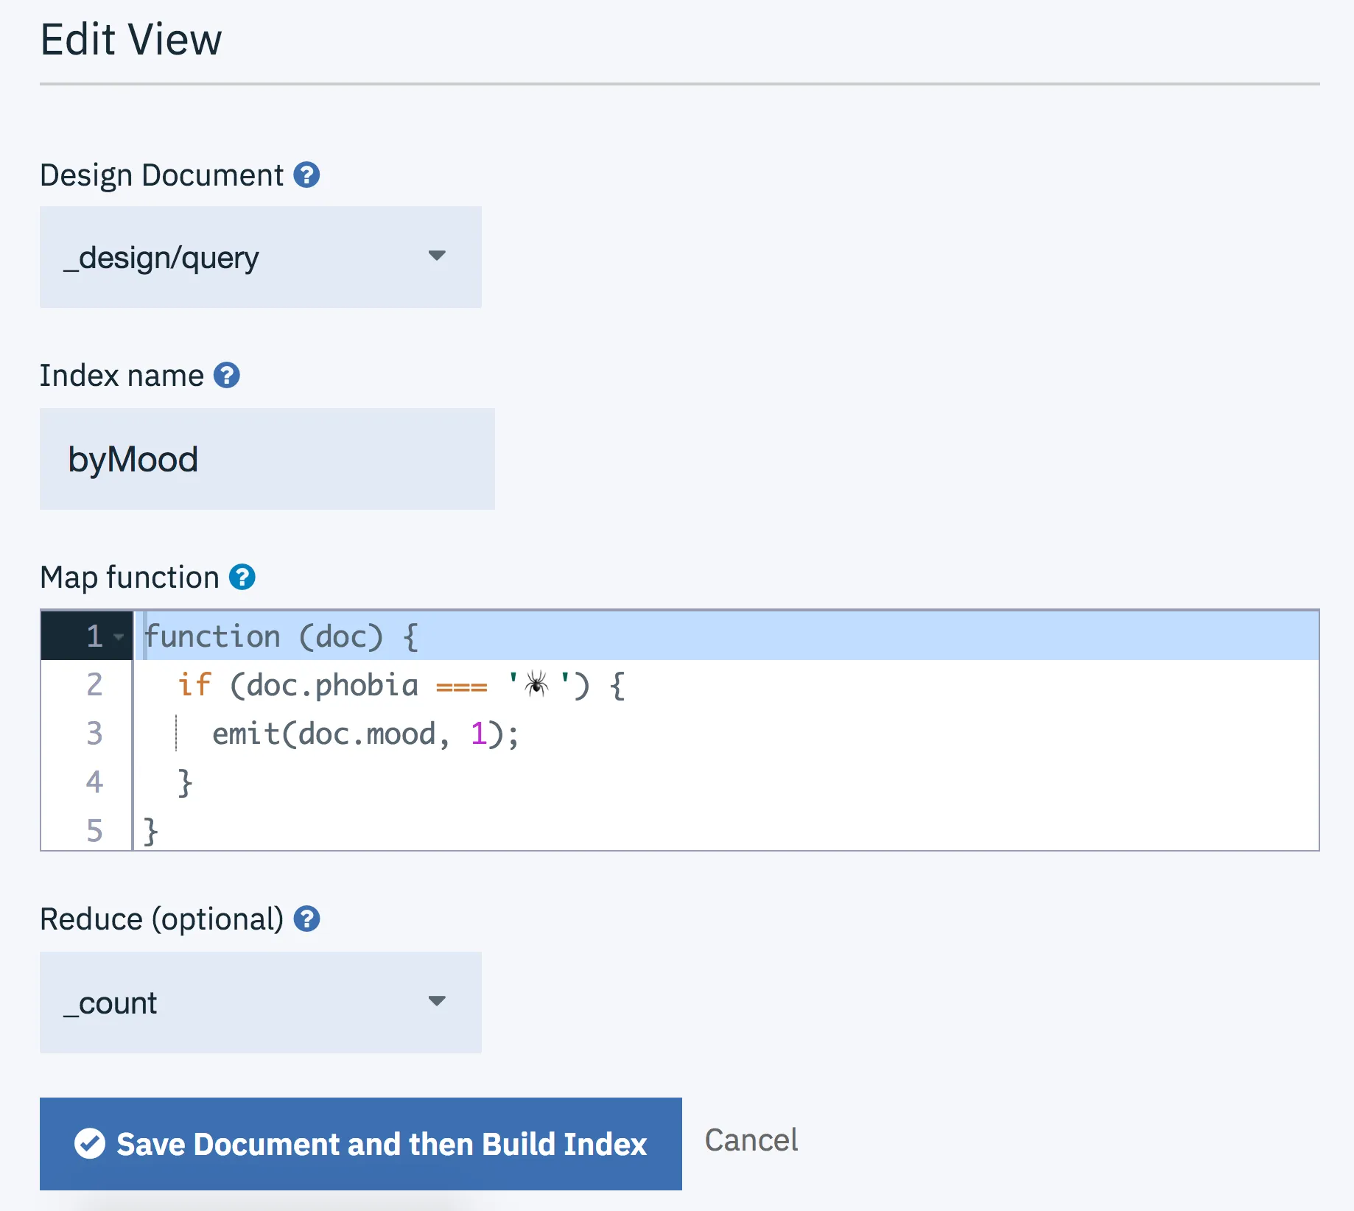Viewport: 1354px width, 1211px height.
Task: Select line number 4 in the gutter
Action: 94,782
